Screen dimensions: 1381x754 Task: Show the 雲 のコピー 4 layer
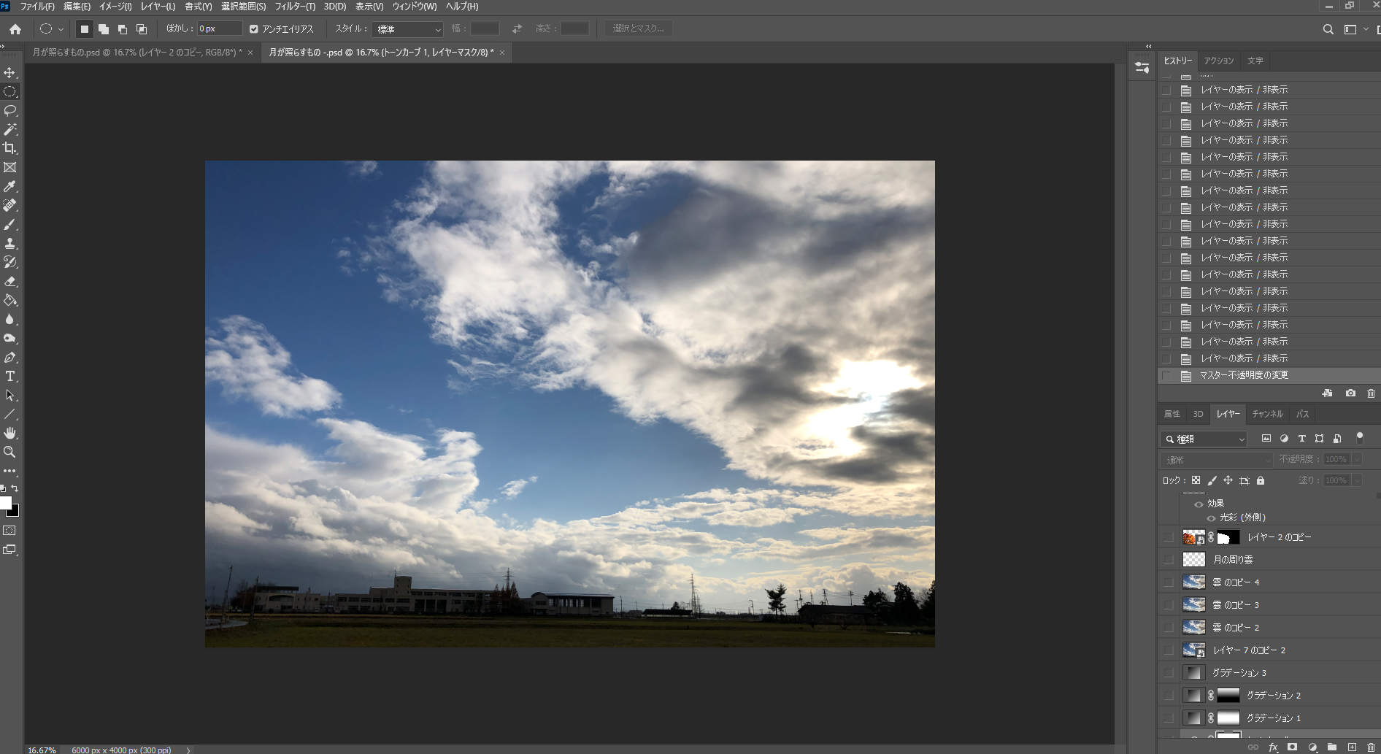[x=1169, y=582]
